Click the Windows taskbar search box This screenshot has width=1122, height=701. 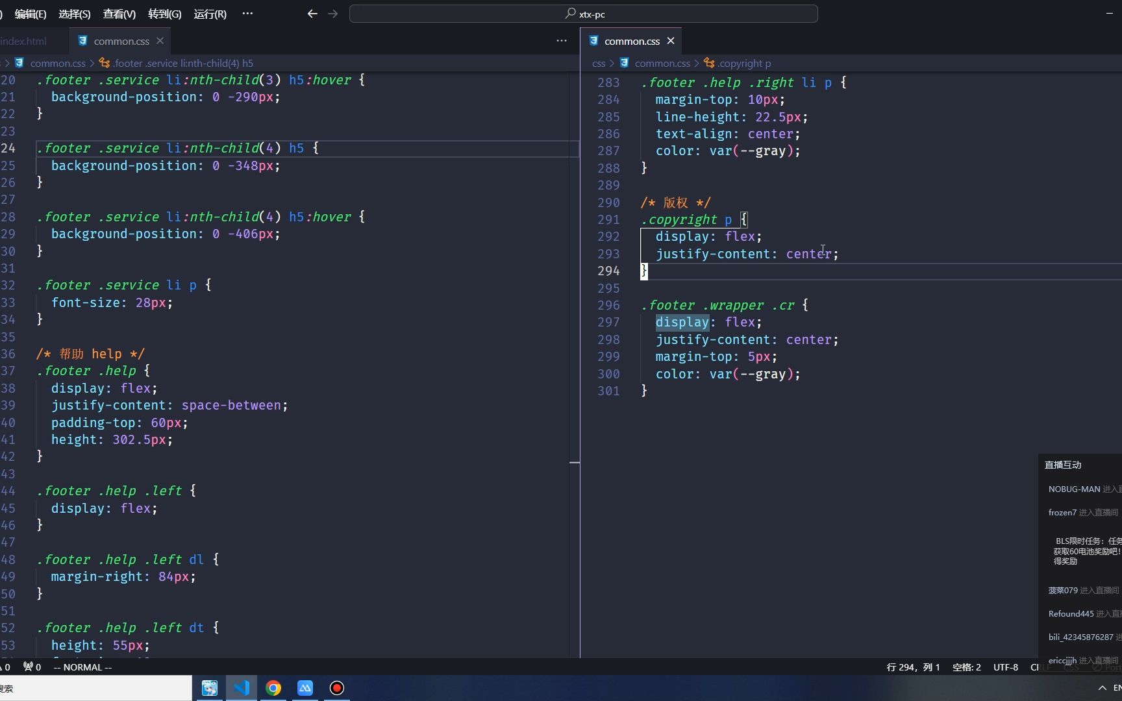pyautogui.click(x=96, y=688)
